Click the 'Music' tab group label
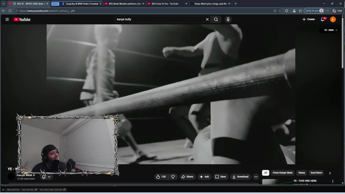345x194 pixels. tap(55, 4)
